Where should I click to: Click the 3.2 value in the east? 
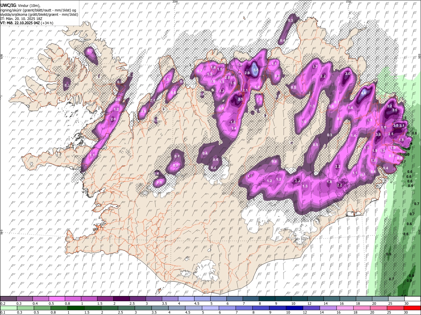click(x=389, y=106)
